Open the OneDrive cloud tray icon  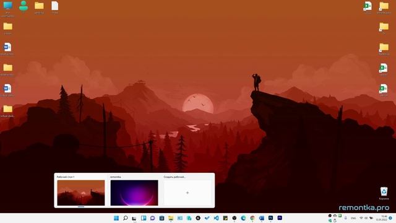tap(335, 216)
